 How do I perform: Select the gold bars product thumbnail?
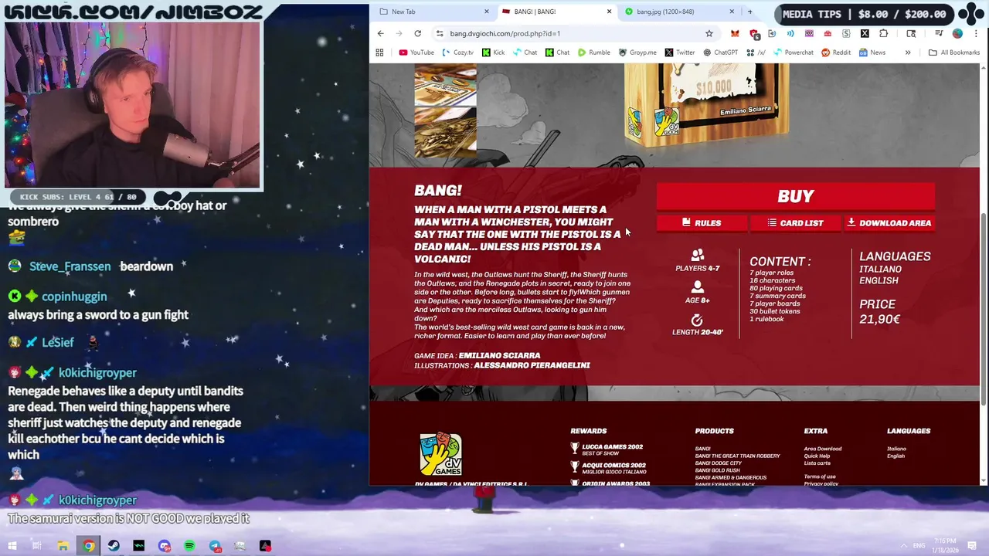pos(446,134)
